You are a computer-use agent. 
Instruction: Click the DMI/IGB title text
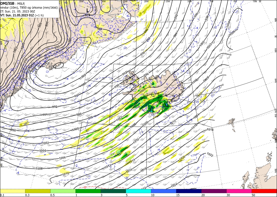point(7,3)
